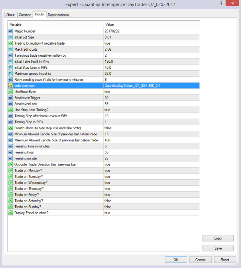This screenshot has height=268, width=241.
Task: Select the Stealth Mode value false
Action: [x=108, y=128]
